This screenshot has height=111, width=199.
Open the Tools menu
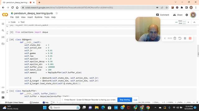[47, 17]
